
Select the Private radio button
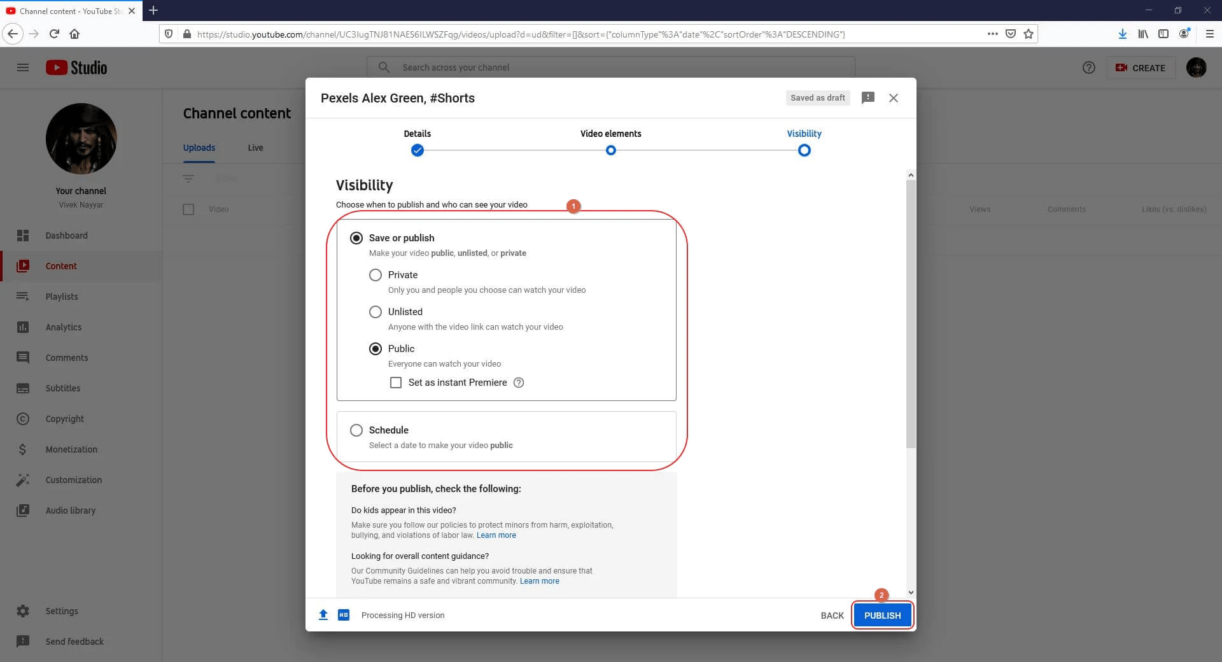tap(376, 275)
